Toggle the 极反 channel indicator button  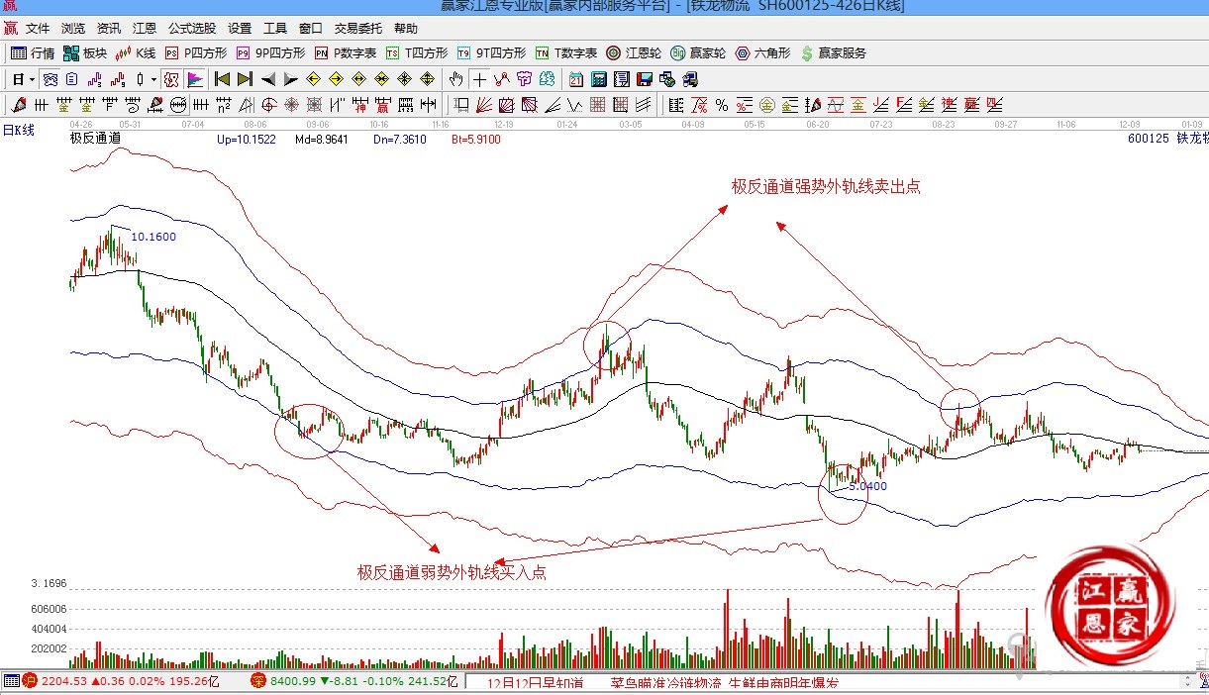click(x=171, y=79)
